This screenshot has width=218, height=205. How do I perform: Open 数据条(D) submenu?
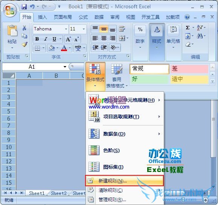(125, 134)
